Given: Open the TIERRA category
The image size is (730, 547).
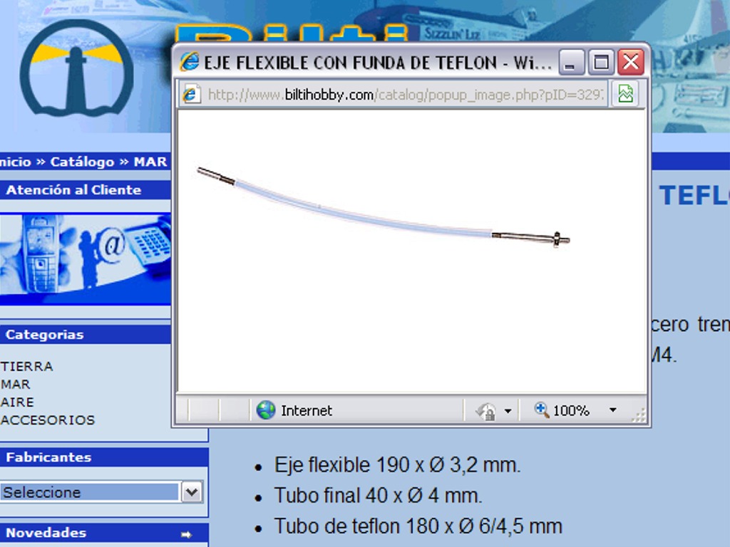Looking at the screenshot, I should [27, 366].
